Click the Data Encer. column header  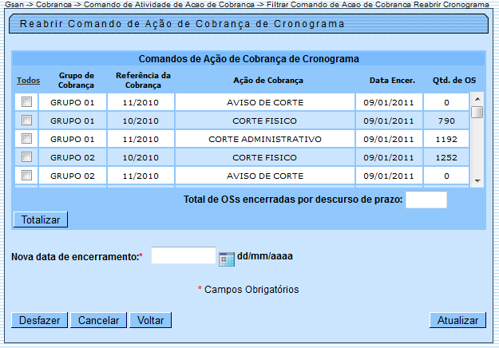point(391,81)
